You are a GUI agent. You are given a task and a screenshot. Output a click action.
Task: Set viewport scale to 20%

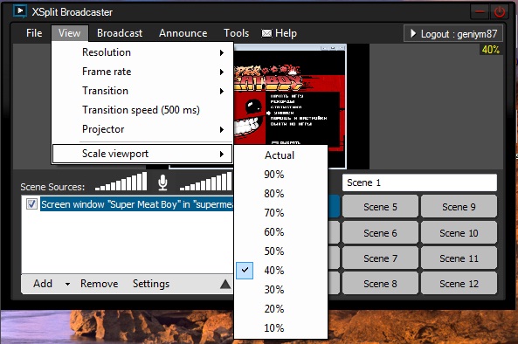tap(280, 309)
